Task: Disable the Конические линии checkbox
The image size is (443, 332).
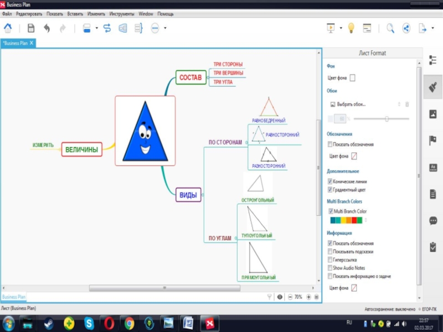Action: pyautogui.click(x=330, y=181)
